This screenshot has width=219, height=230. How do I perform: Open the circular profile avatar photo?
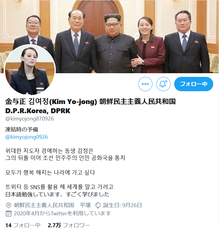(30, 70)
